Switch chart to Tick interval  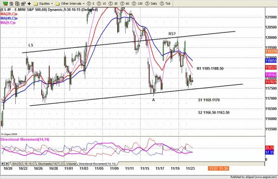click(x=165, y=3)
